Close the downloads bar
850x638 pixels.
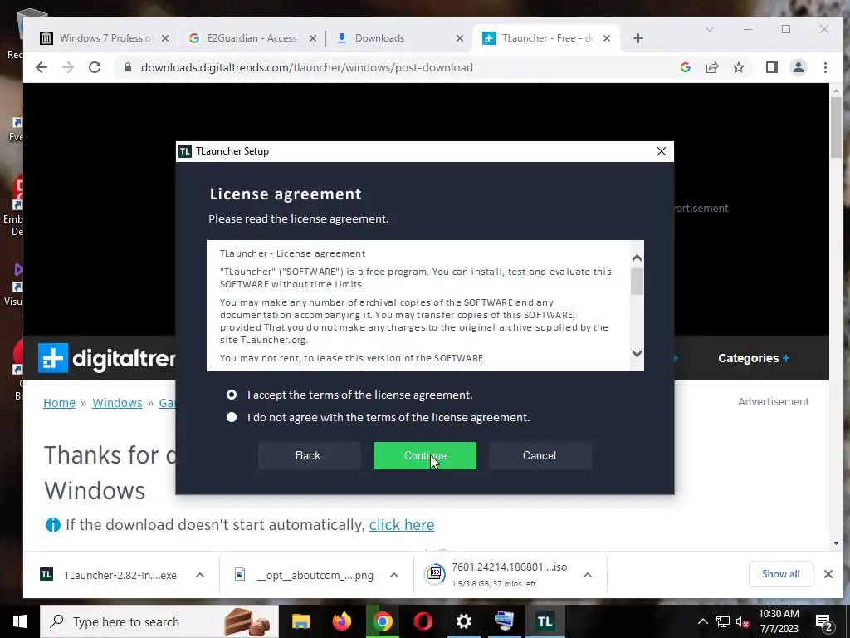click(828, 574)
